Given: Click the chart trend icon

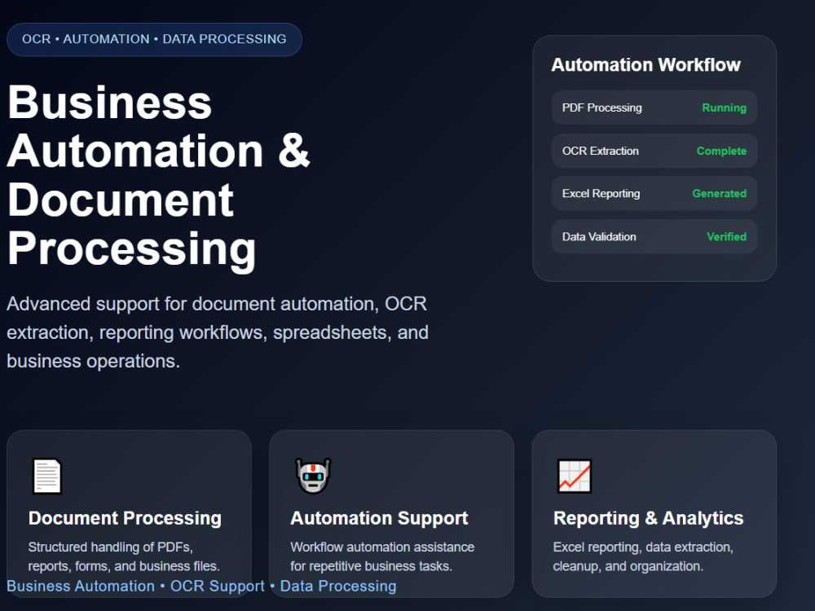Looking at the screenshot, I should (575, 476).
